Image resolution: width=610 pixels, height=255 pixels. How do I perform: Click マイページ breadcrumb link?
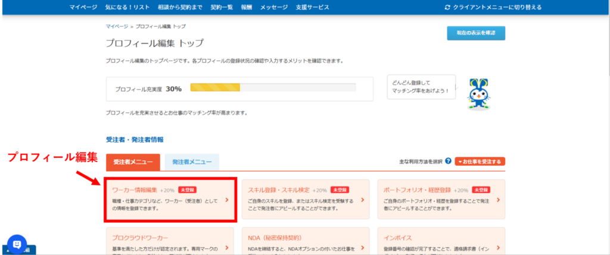point(117,26)
